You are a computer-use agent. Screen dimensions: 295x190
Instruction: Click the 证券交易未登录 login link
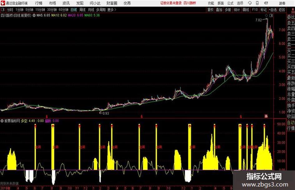click(171, 3)
